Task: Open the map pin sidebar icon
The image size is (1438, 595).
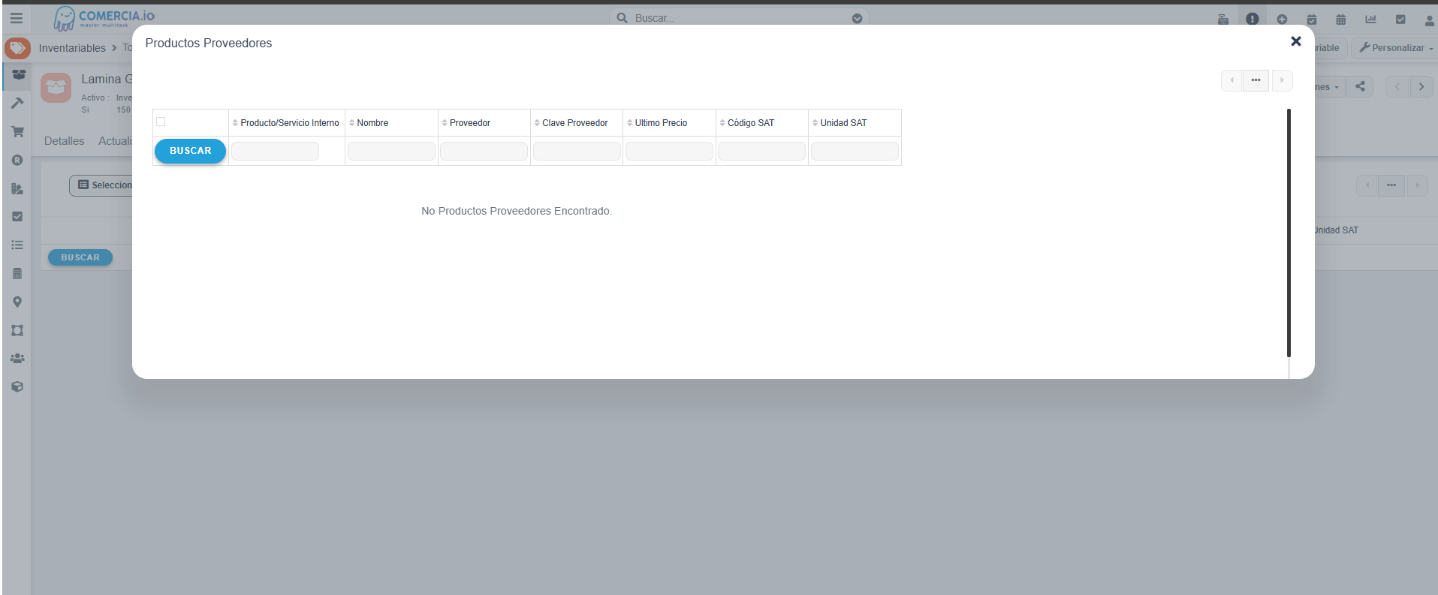Action: [x=17, y=302]
